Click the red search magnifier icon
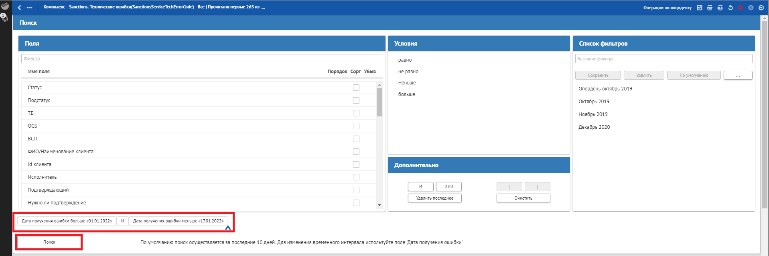The image size is (769, 256). (x=741, y=8)
